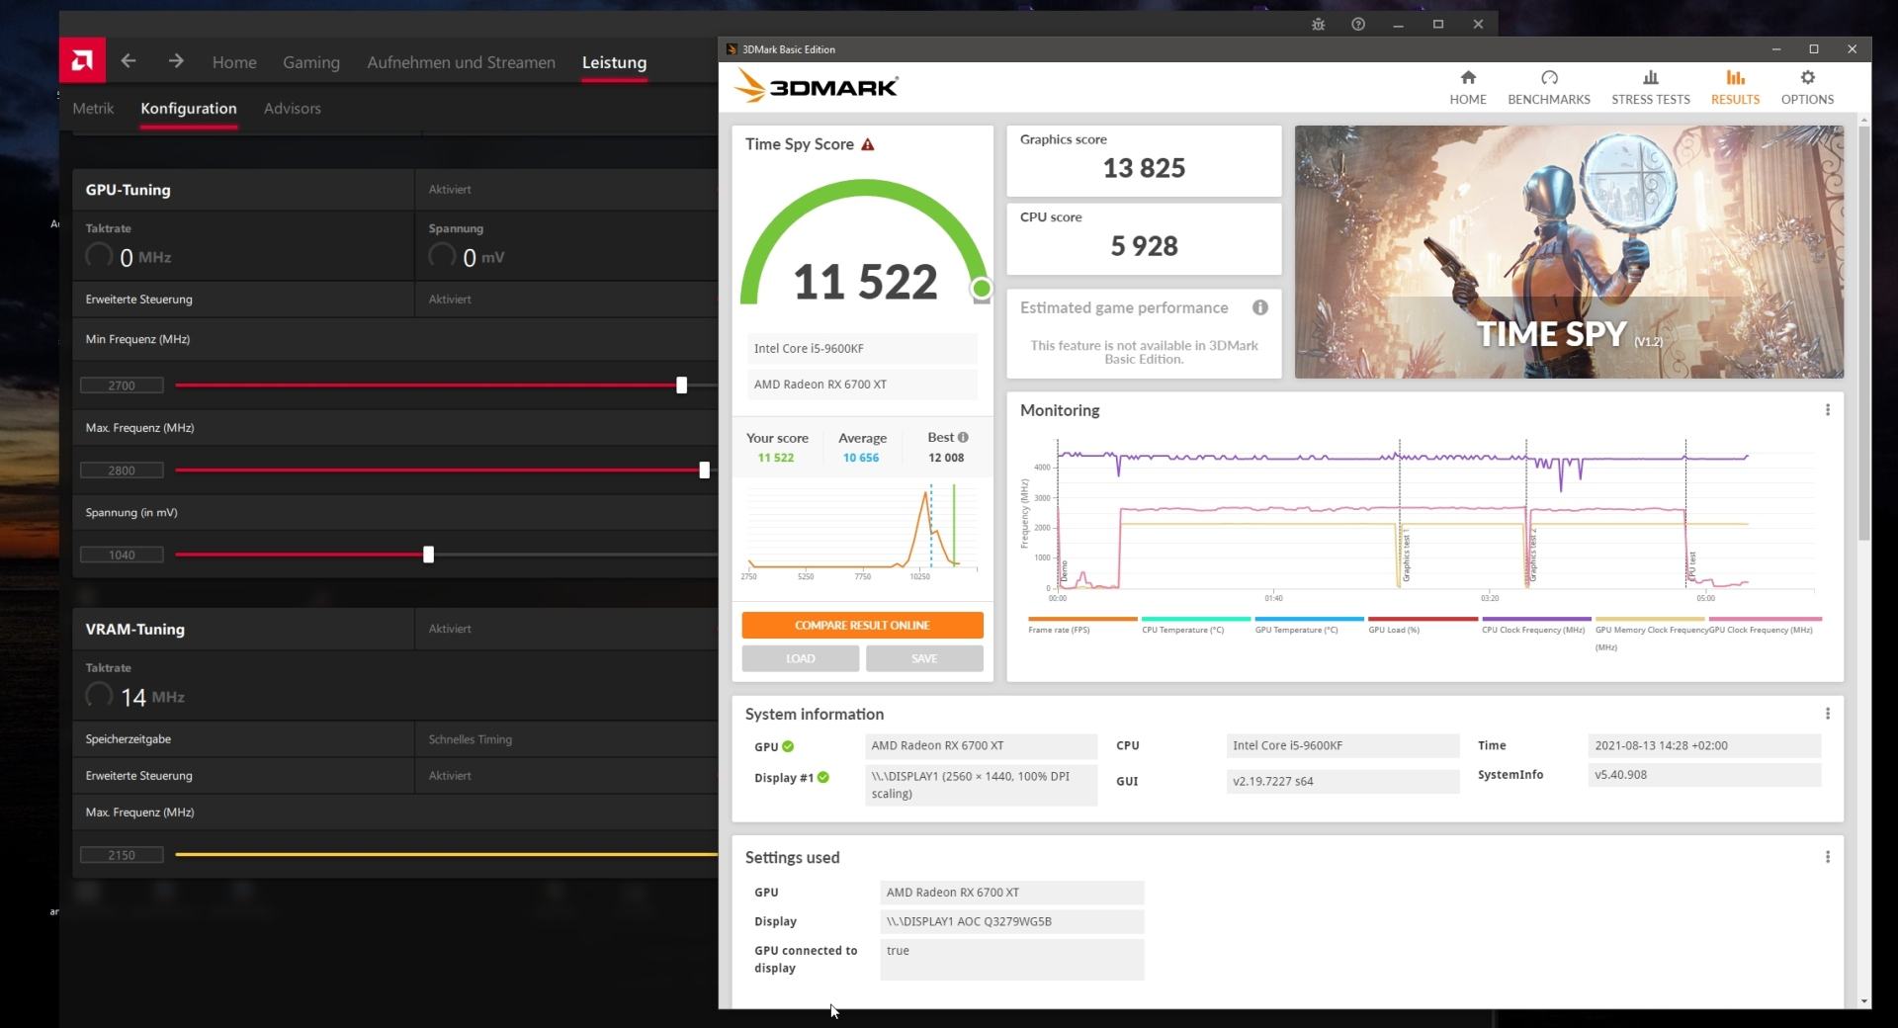Open 3DMark RESULTS icon
The image size is (1898, 1028).
1736,77
